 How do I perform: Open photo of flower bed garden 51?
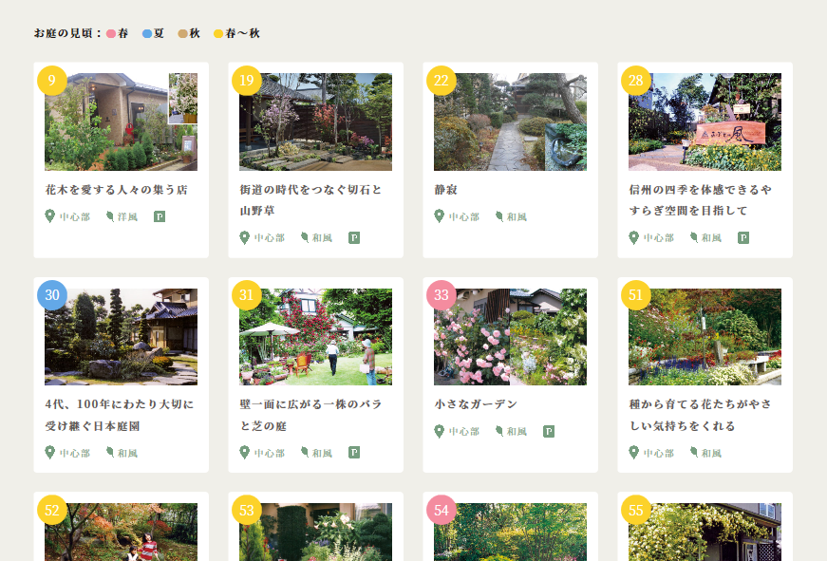point(705,336)
